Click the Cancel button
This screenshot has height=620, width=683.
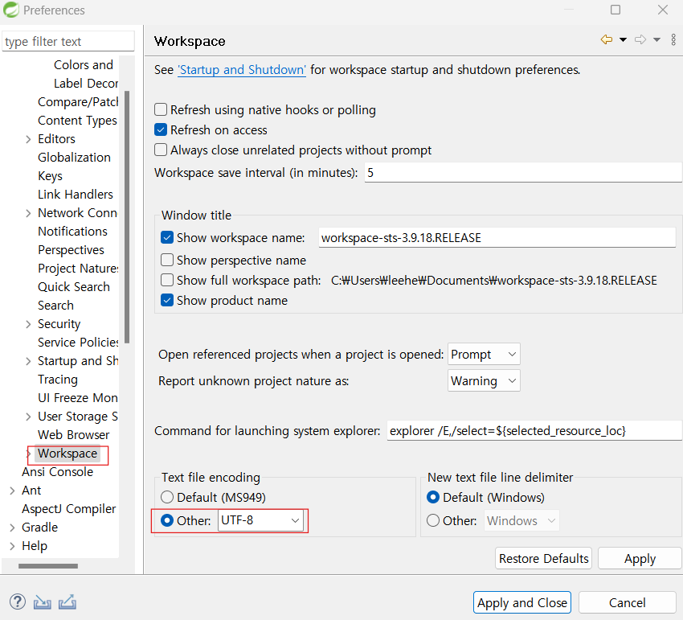click(x=627, y=602)
